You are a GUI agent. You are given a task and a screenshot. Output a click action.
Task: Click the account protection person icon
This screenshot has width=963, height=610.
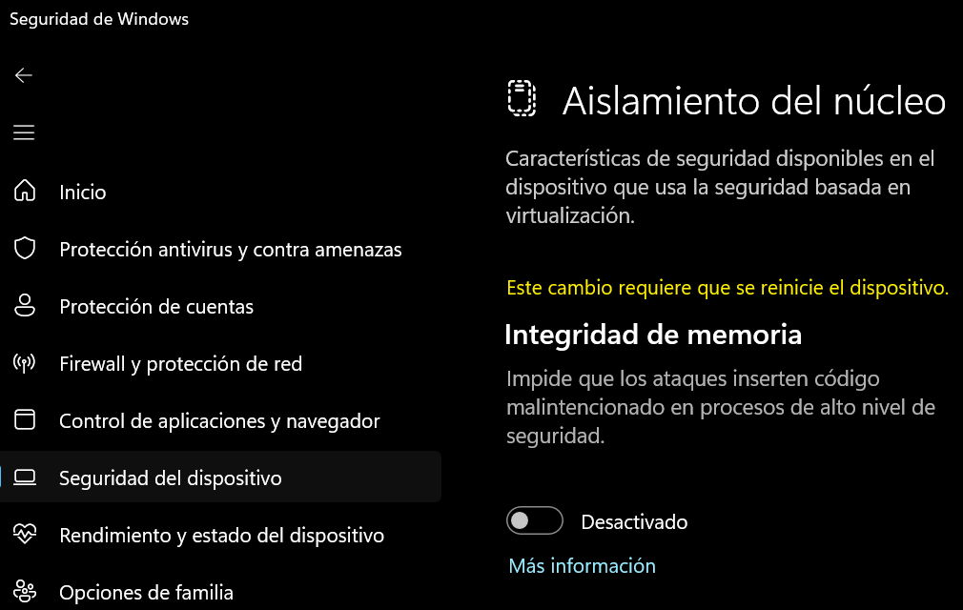pyautogui.click(x=25, y=306)
